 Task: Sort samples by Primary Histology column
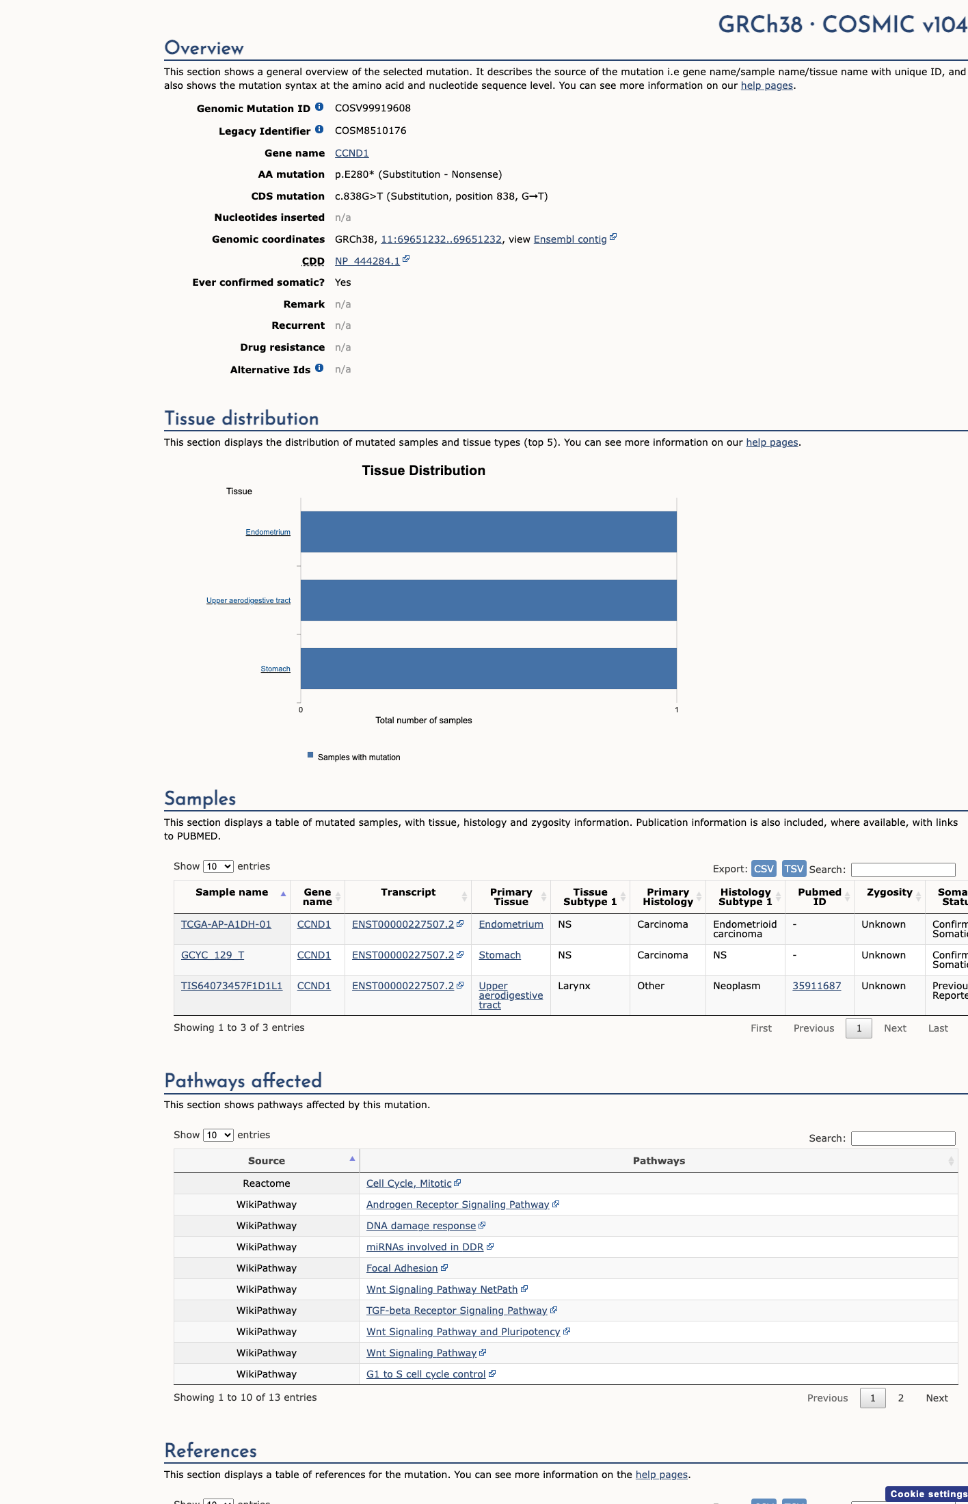pos(668,897)
